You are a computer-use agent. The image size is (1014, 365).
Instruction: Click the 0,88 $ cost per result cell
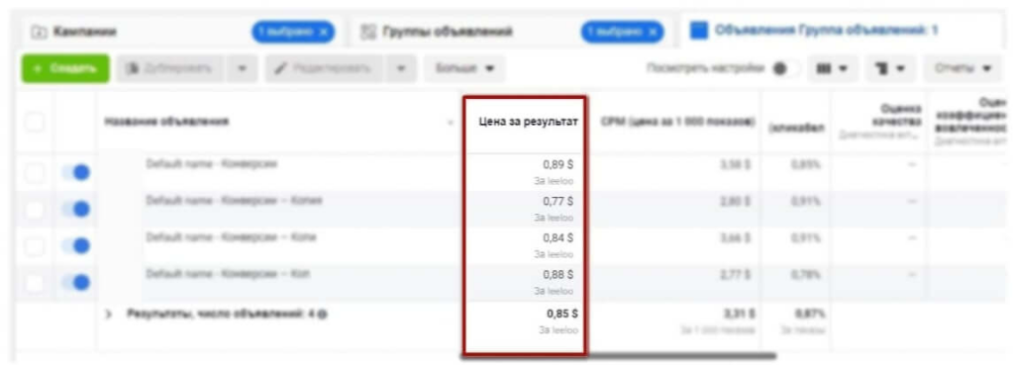(x=558, y=275)
